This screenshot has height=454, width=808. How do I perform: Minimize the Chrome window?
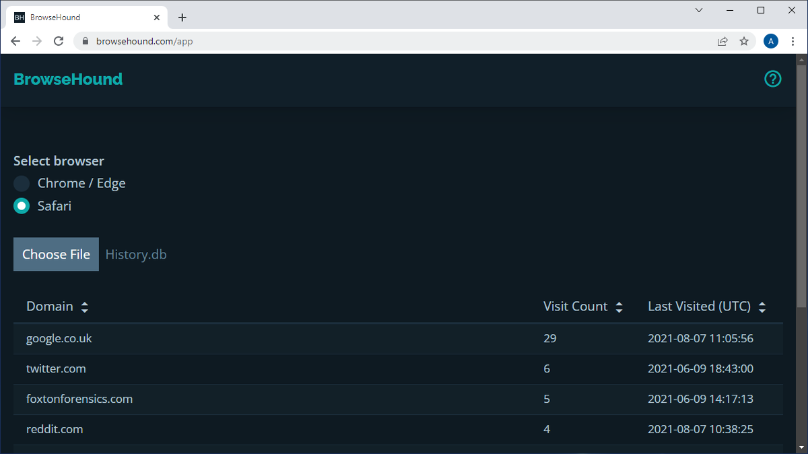point(730,10)
